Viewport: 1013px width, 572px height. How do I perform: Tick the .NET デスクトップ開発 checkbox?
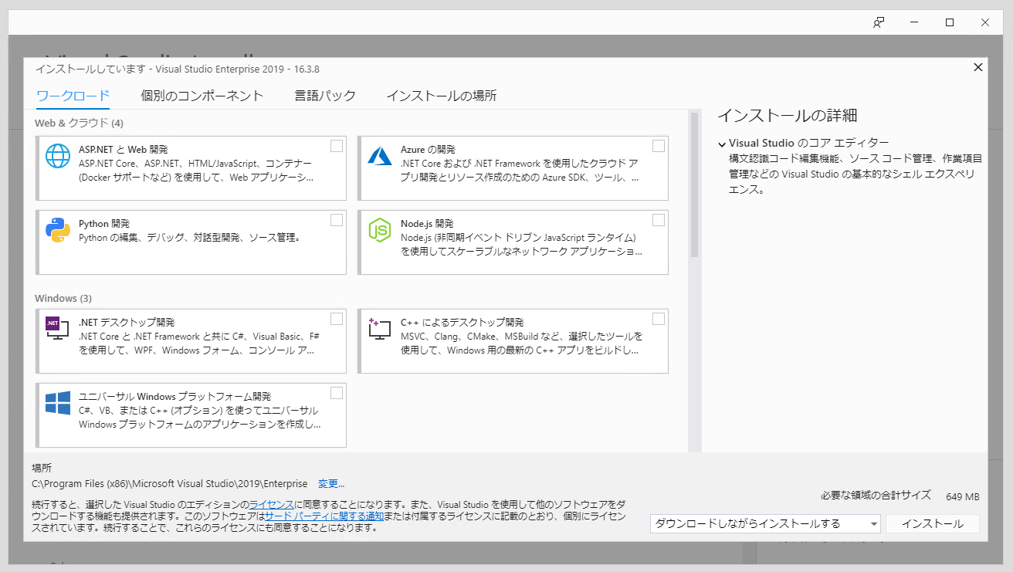tap(337, 319)
